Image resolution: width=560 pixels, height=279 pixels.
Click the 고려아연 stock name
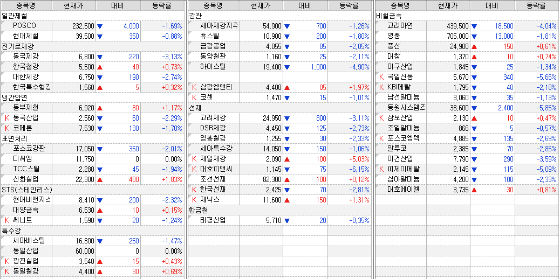(400, 26)
